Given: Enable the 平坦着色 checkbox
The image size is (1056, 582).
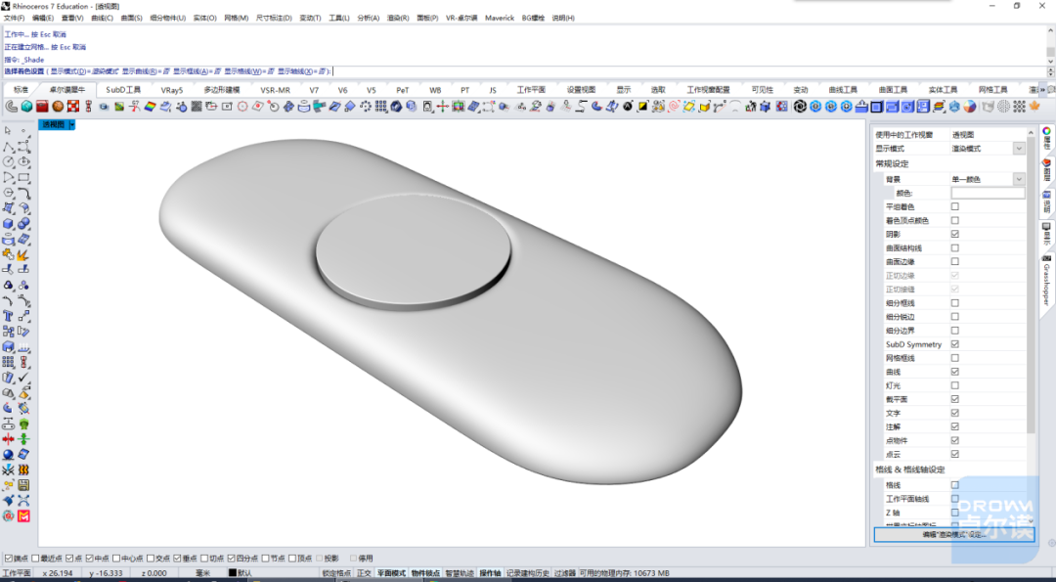Looking at the screenshot, I should point(954,206).
